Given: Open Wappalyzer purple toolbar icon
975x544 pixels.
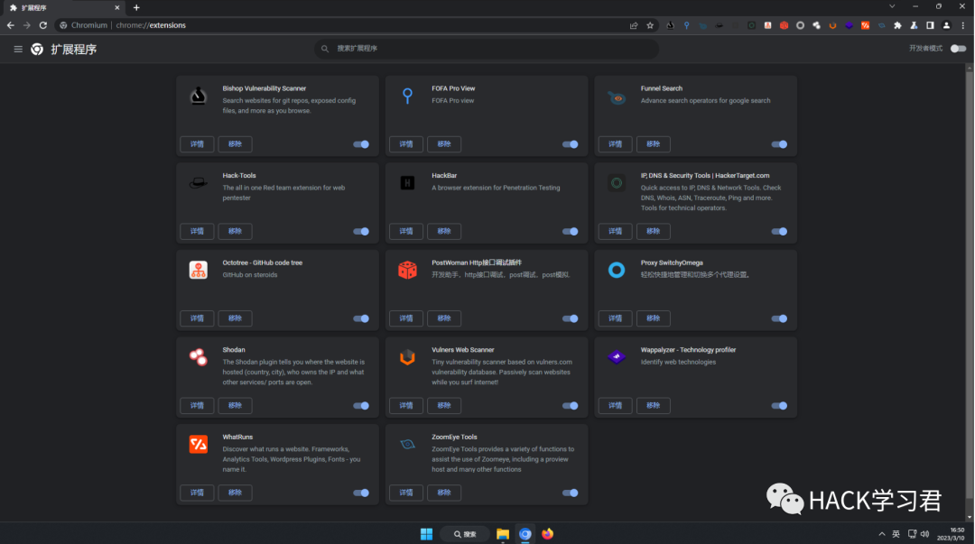Looking at the screenshot, I should (x=849, y=25).
